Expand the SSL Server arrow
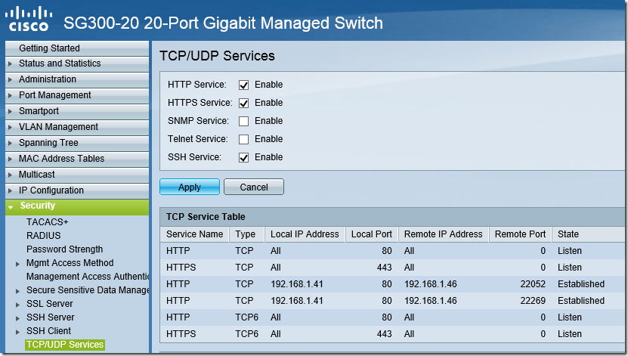Viewport: 628px width, 356px height. (x=17, y=305)
